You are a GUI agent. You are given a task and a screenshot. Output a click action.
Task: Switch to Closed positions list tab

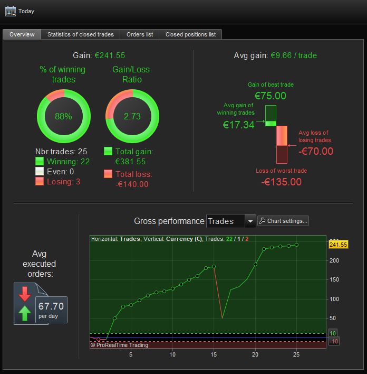tap(190, 34)
